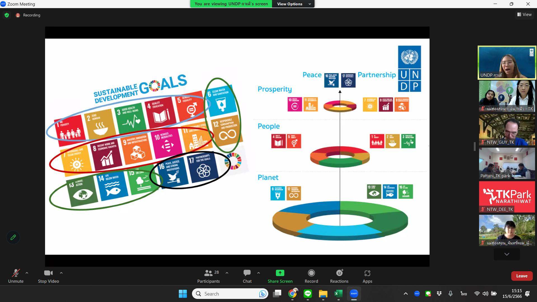537x302 pixels.
Task: Expand audio settings arrow beside Unmute
Action: [27, 273]
